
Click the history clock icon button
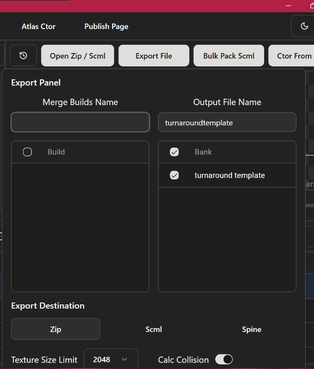(23, 56)
